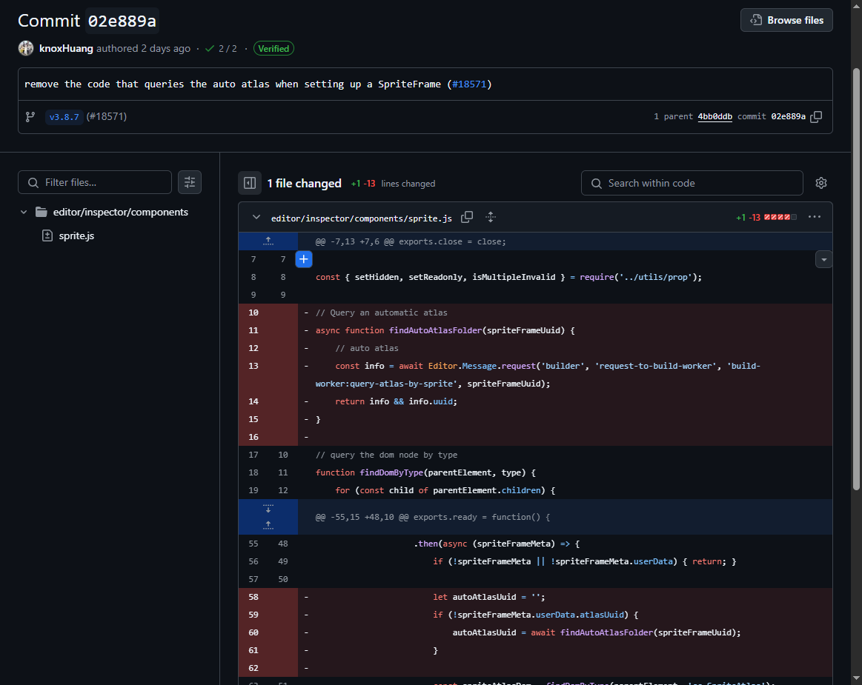Screen dimensions: 862x685
Task: Open filter options next to file filter
Action: click(190, 182)
